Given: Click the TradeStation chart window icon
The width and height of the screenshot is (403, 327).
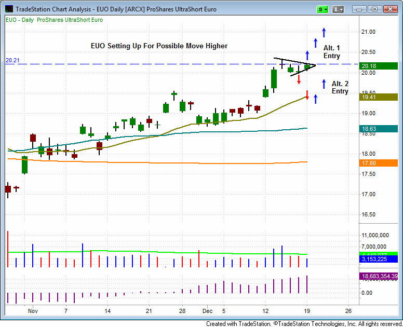Looking at the screenshot, I should click(x=9, y=9).
